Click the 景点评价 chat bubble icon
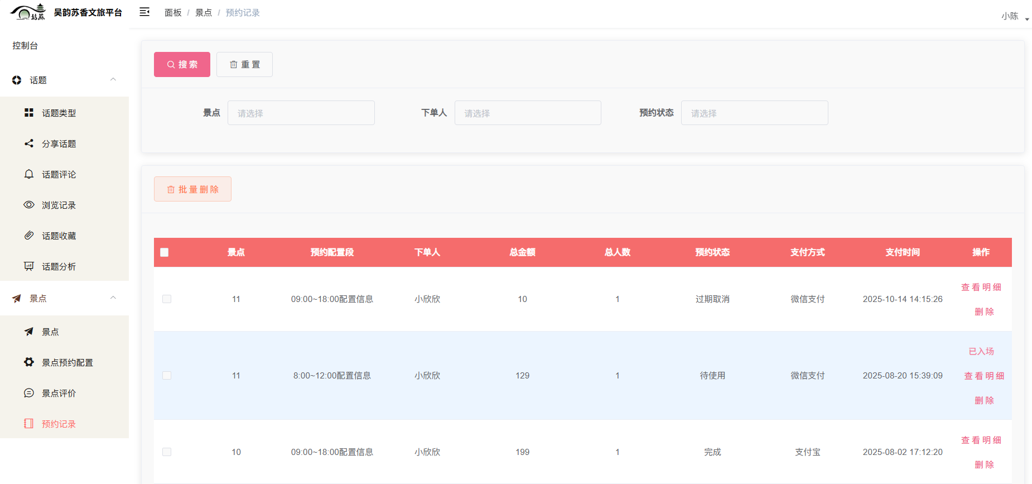This screenshot has height=484, width=1032. point(29,393)
